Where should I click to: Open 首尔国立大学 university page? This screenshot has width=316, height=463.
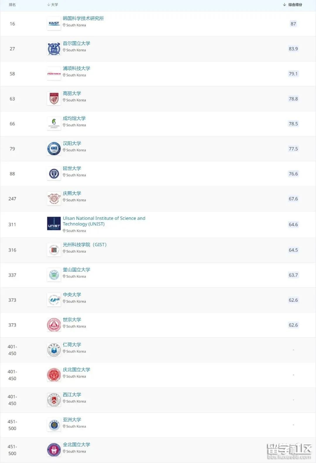(76, 43)
